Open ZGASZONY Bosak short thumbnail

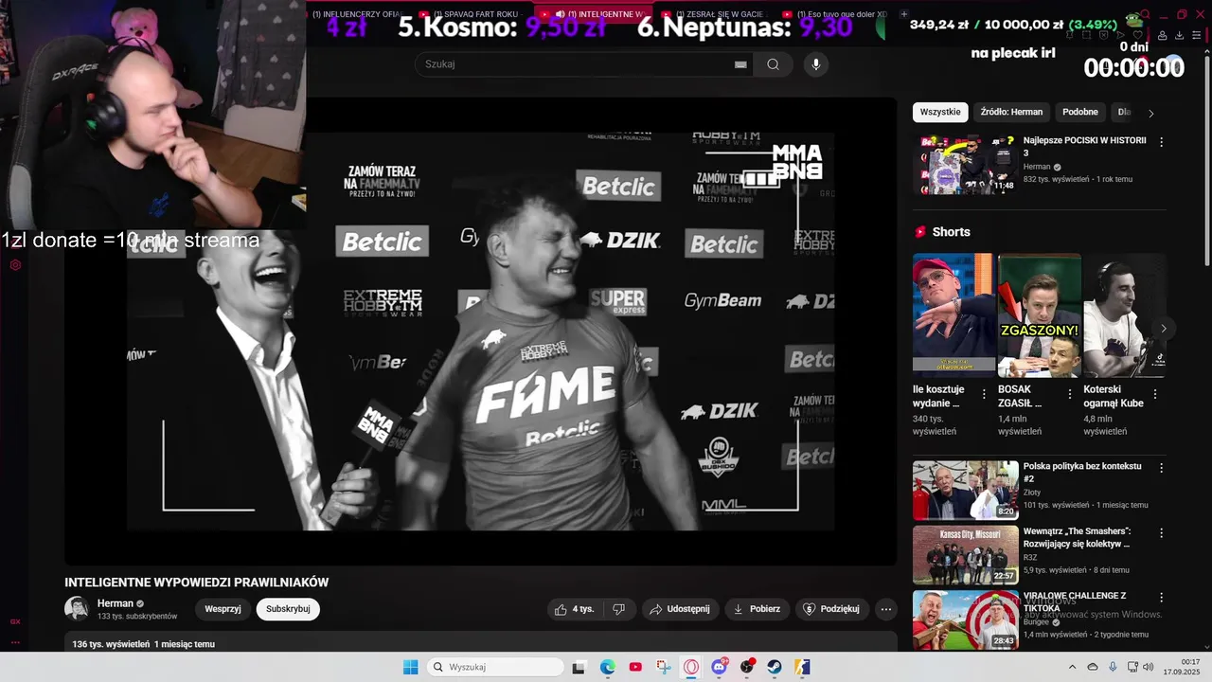1039,314
